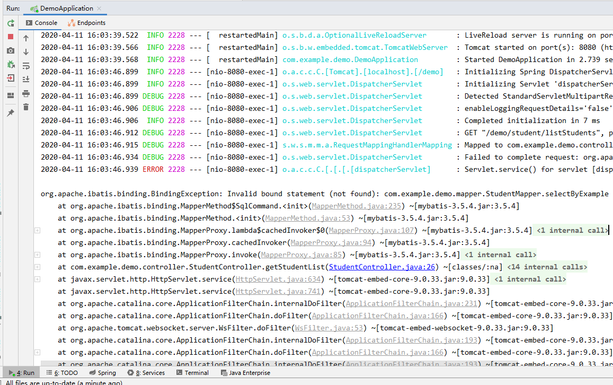Clear the console with the trash icon
613x385 pixels.
coord(26,107)
